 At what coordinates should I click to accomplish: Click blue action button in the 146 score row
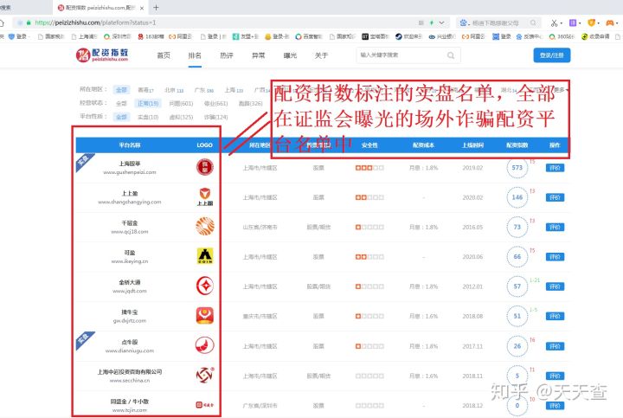point(555,197)
